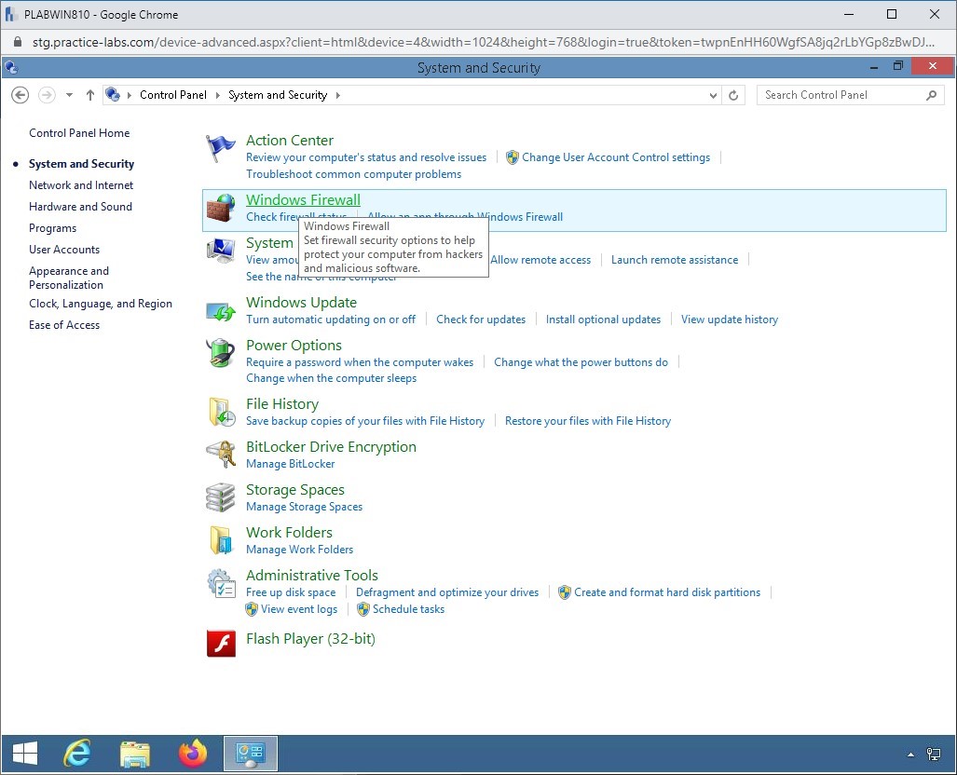Click the Flash Player icon
Viewport: 957px width, 775px height.
[x=221, y=643]
